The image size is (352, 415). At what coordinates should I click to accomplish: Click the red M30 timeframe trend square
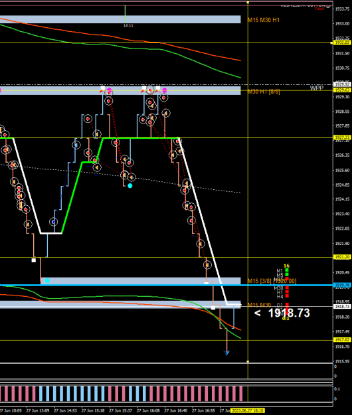tap(287, 288)
